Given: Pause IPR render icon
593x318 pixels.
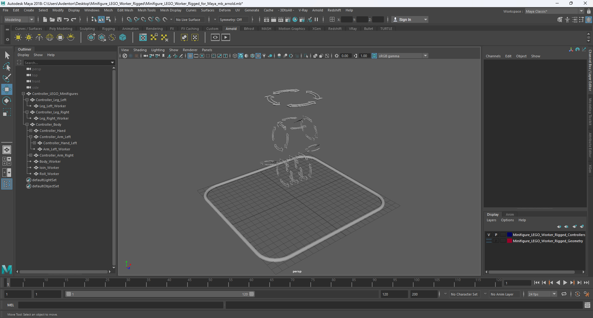Looking at the screenshot, I should point(316,19).
